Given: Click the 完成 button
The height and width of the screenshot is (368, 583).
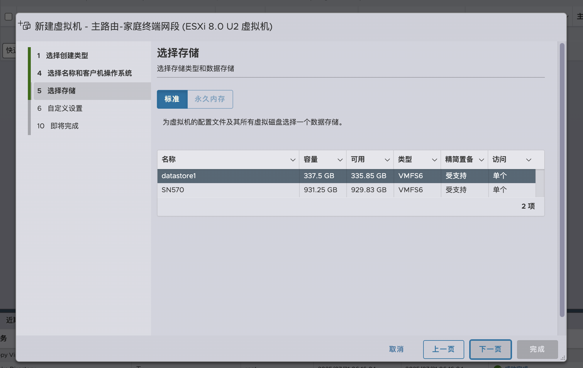Looking at the screenshot, I should (x=537, y=349).
